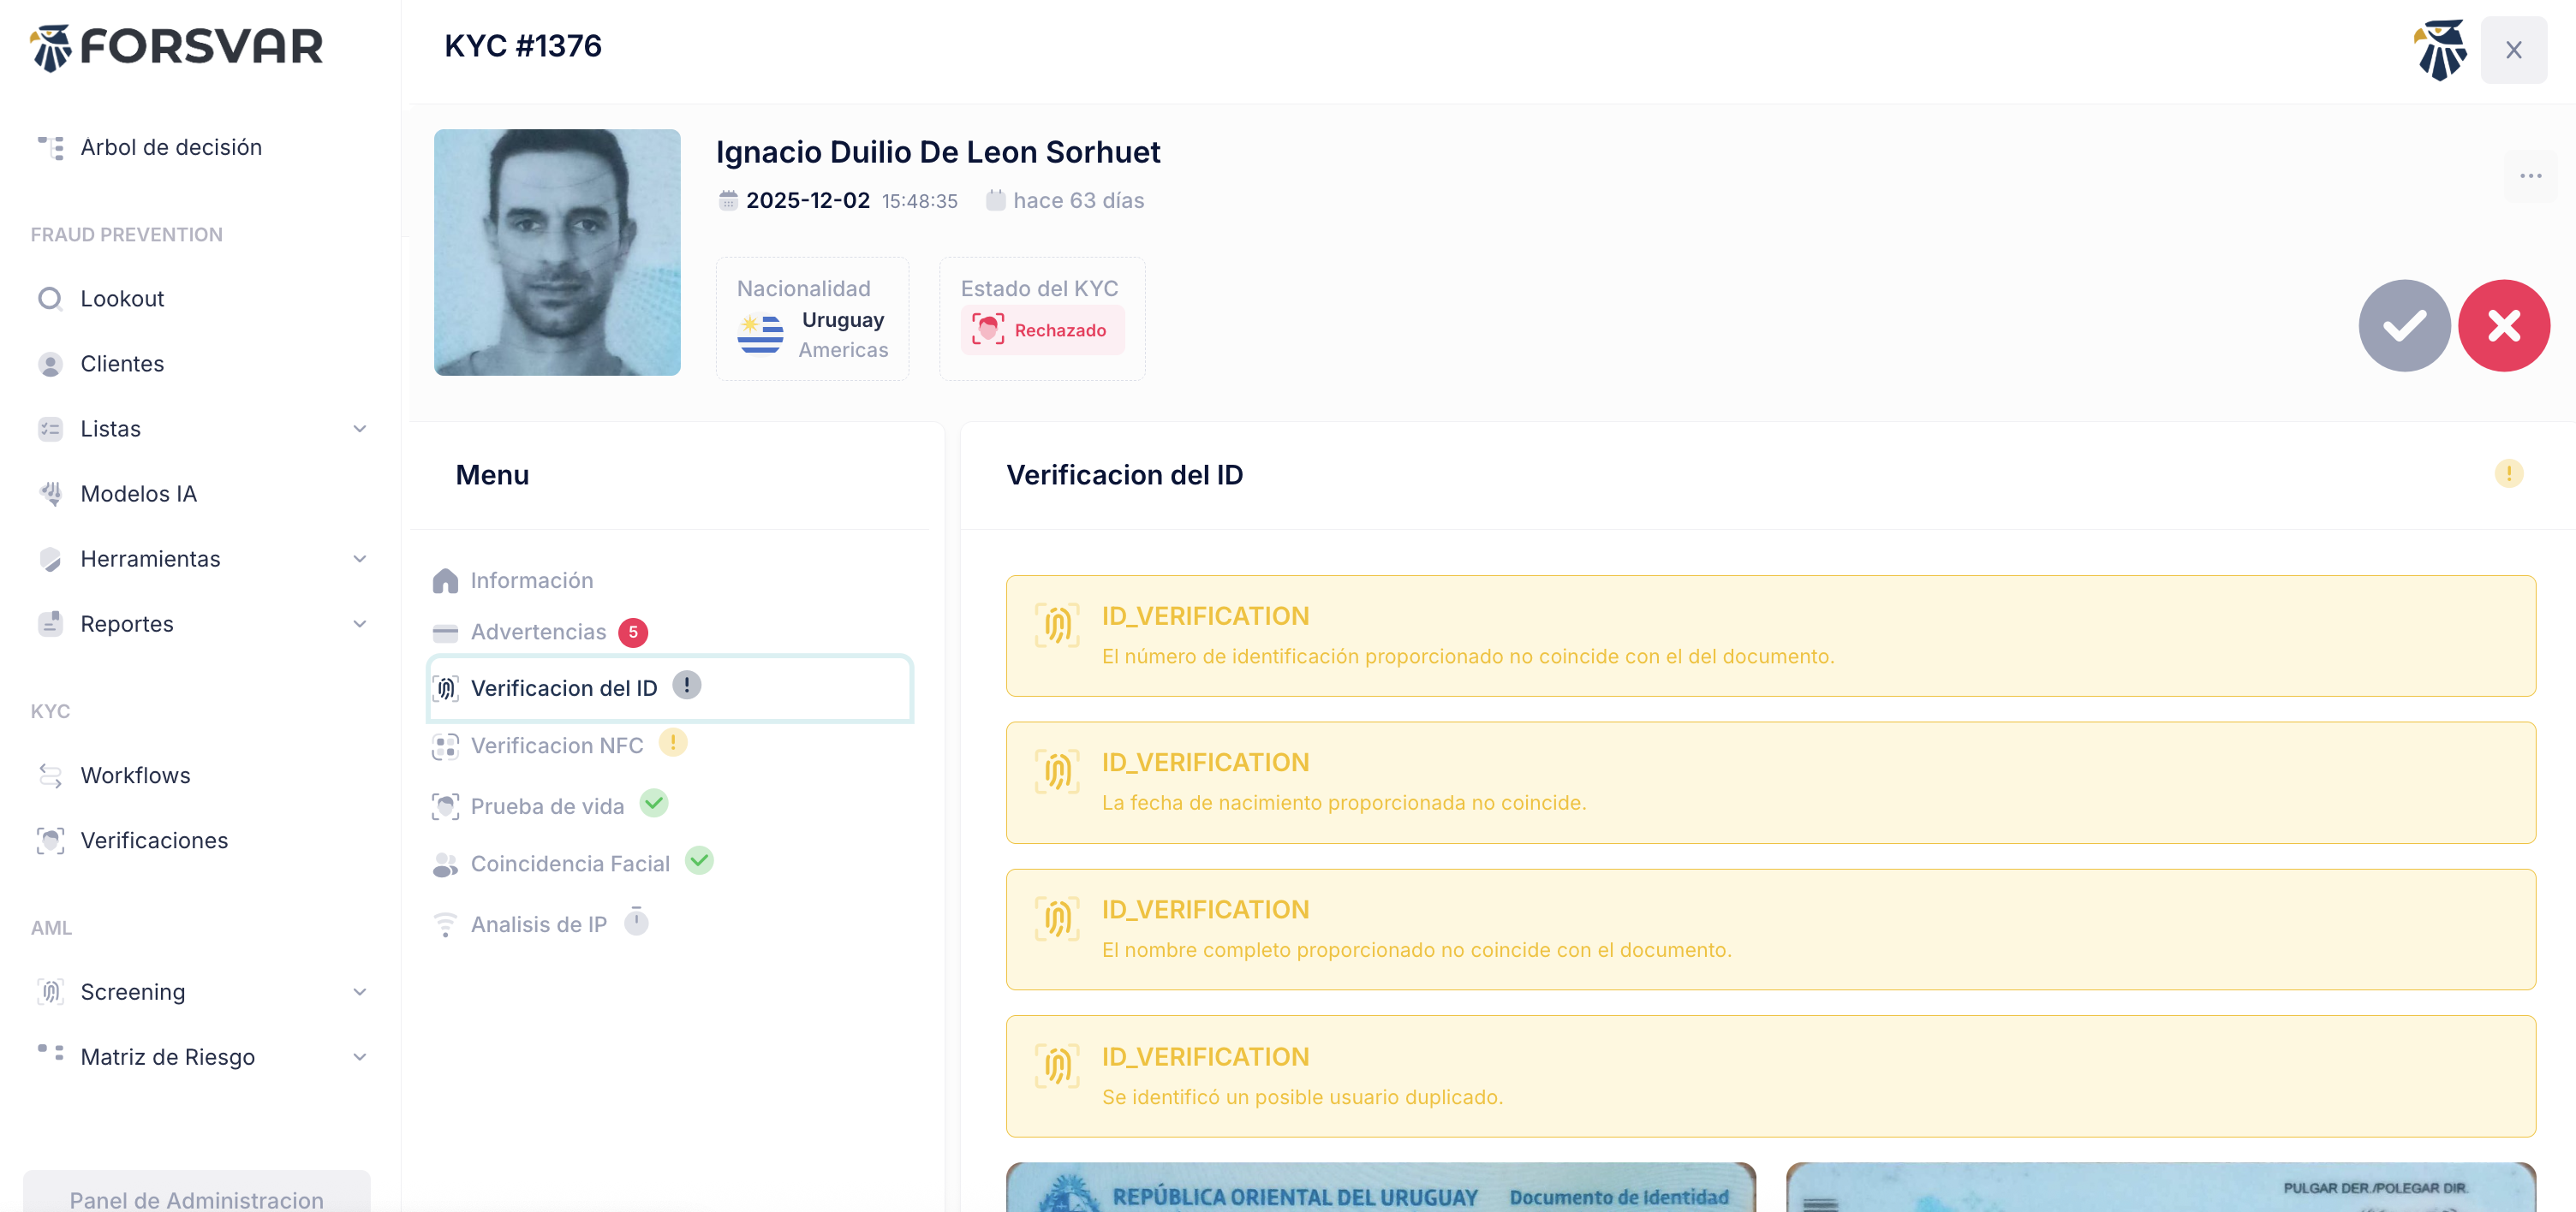Click the Panel de Administracion button

tap(197, 1197)
